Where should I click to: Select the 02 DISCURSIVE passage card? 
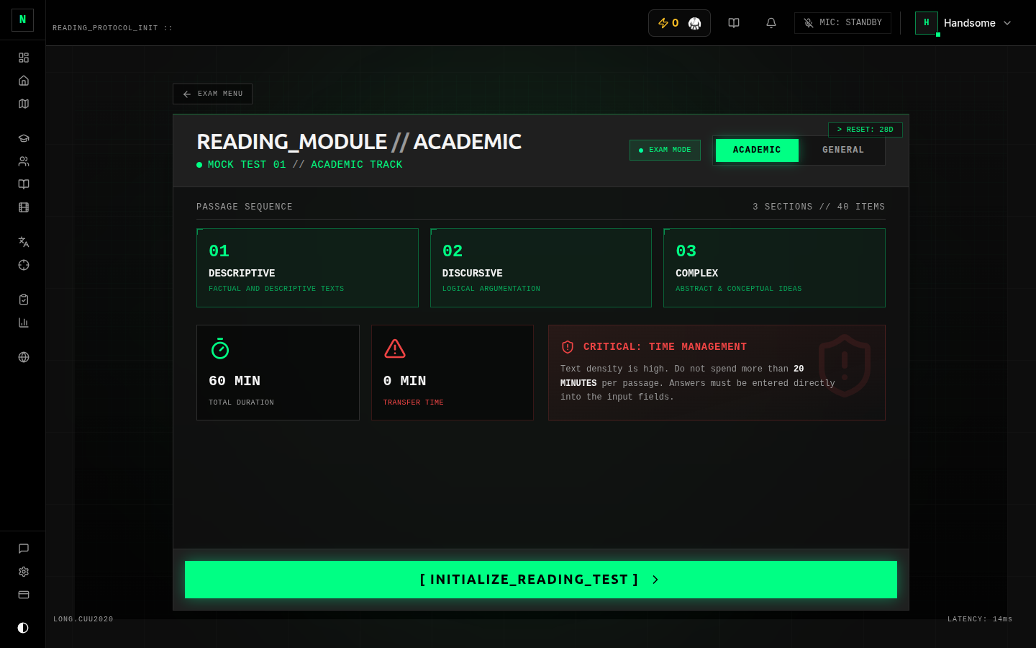(x=541, y=268)
